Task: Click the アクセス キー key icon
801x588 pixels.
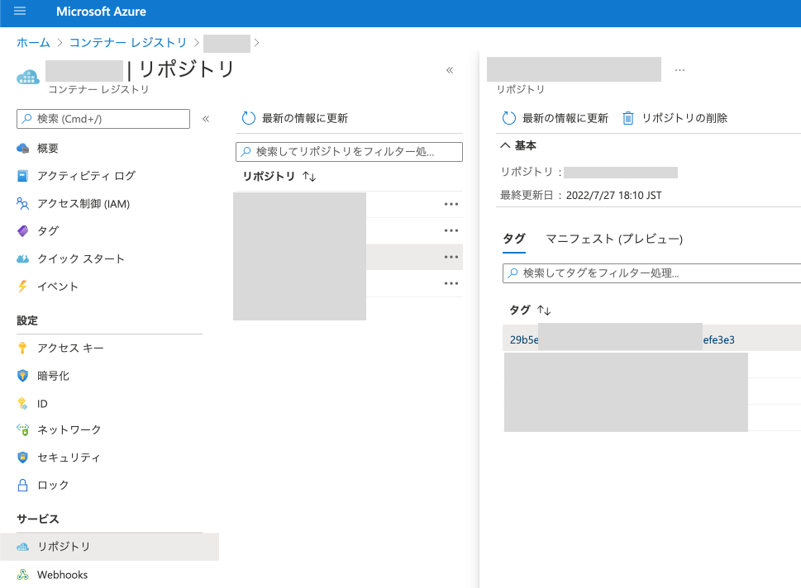Action: (x=22, y=349)
